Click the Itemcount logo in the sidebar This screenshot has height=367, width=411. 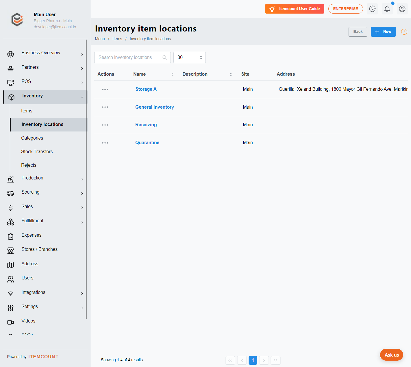(17, 20)
